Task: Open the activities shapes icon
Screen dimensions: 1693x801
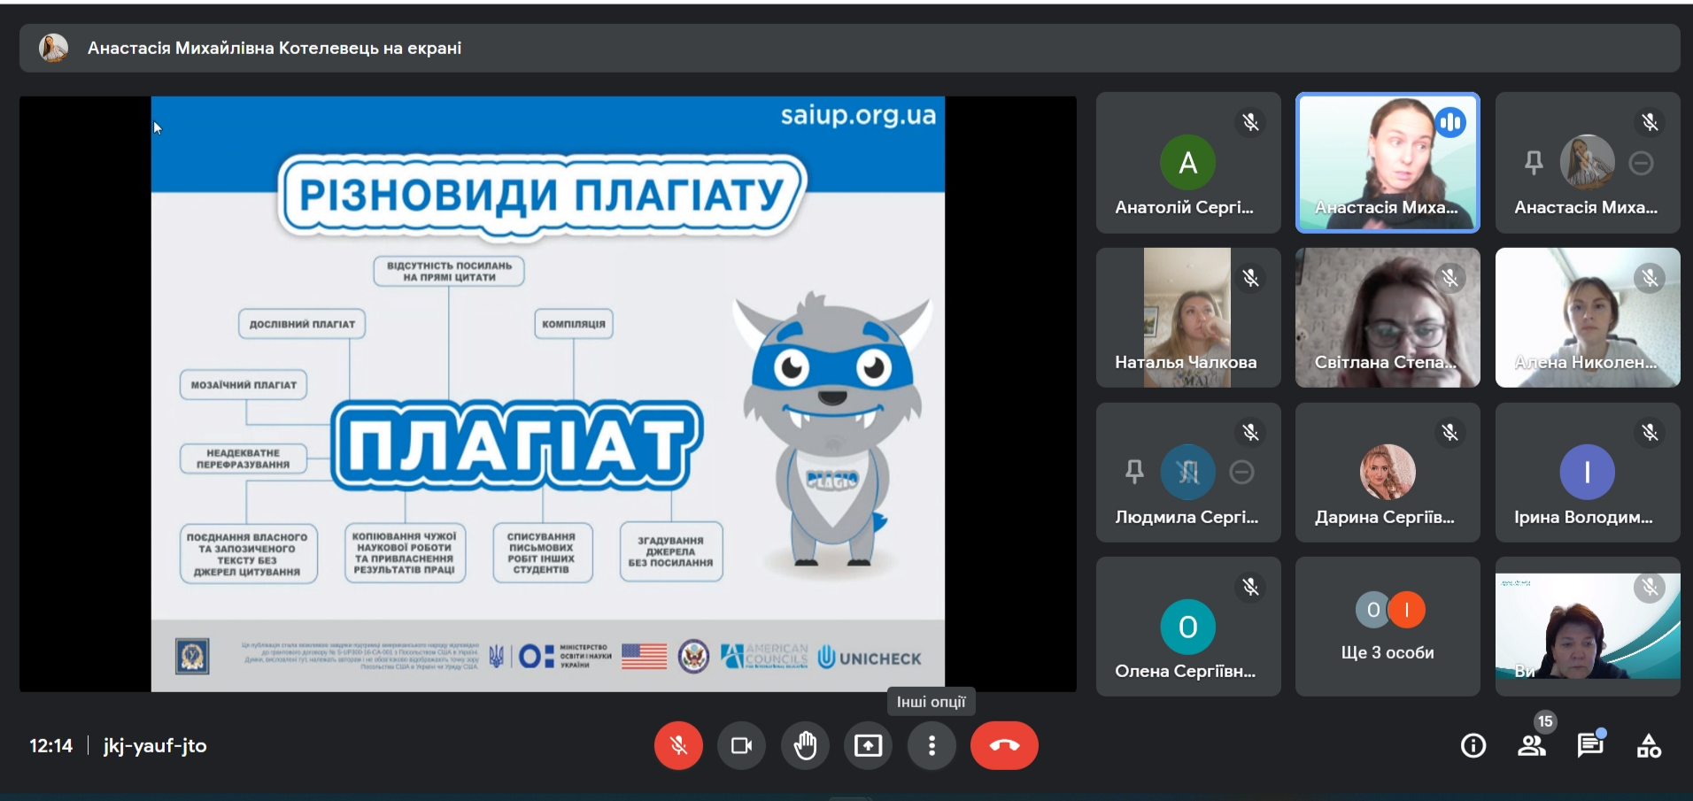Action: pyautogui.click(x=1649, y=746)
